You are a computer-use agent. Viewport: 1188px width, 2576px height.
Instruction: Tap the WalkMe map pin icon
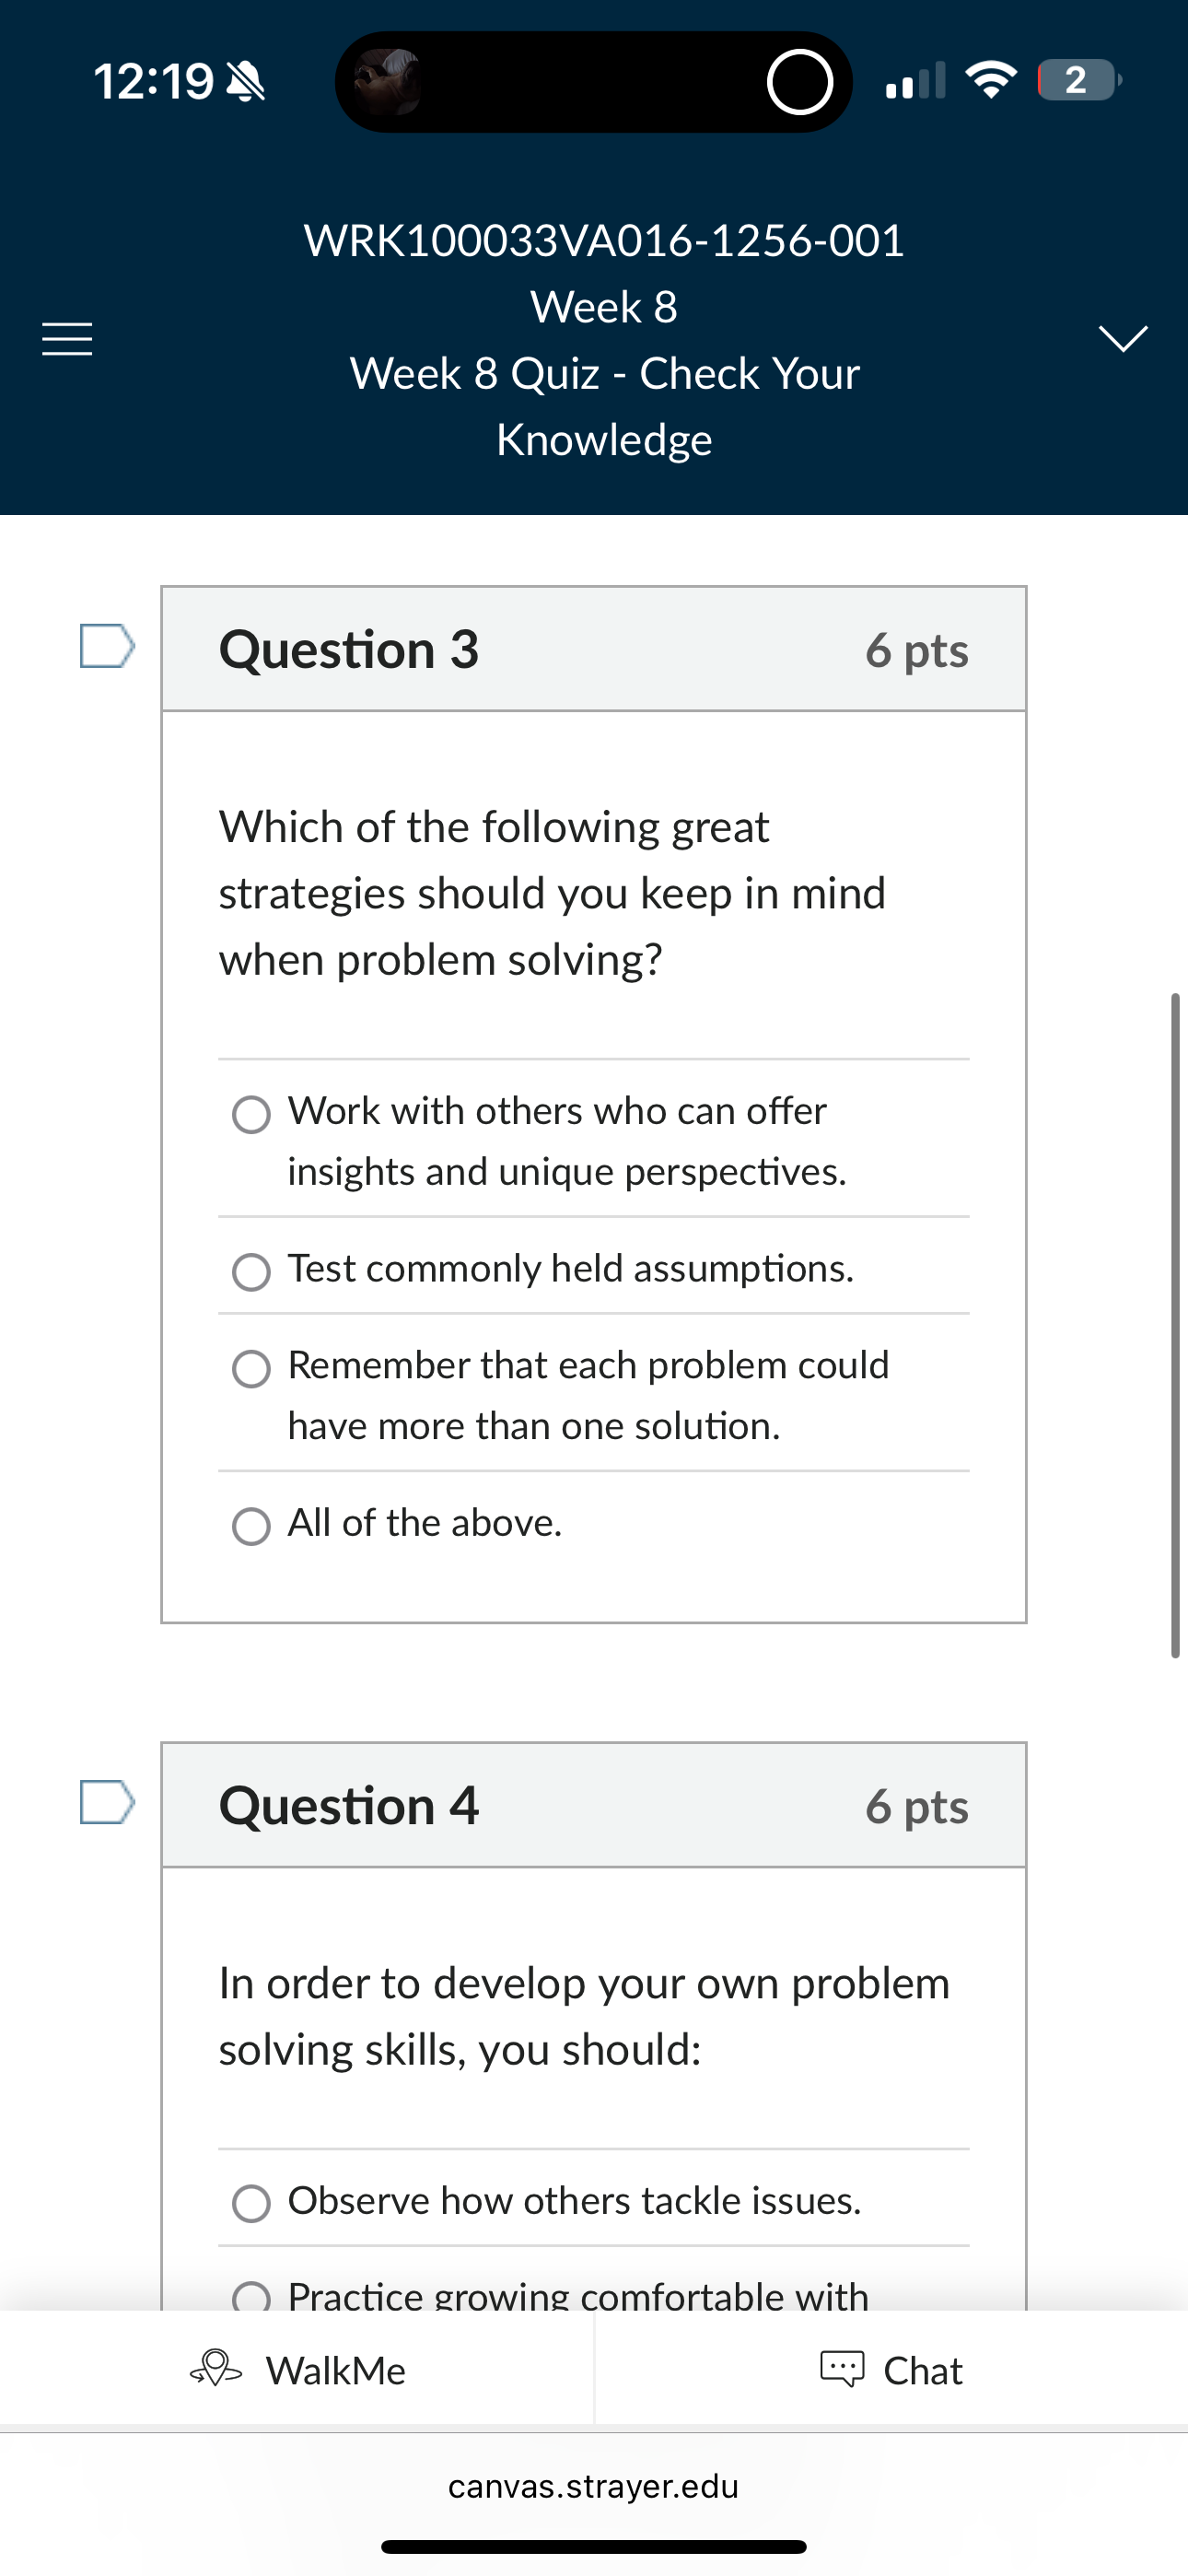pyautogui.click(x=216, y=2368)
